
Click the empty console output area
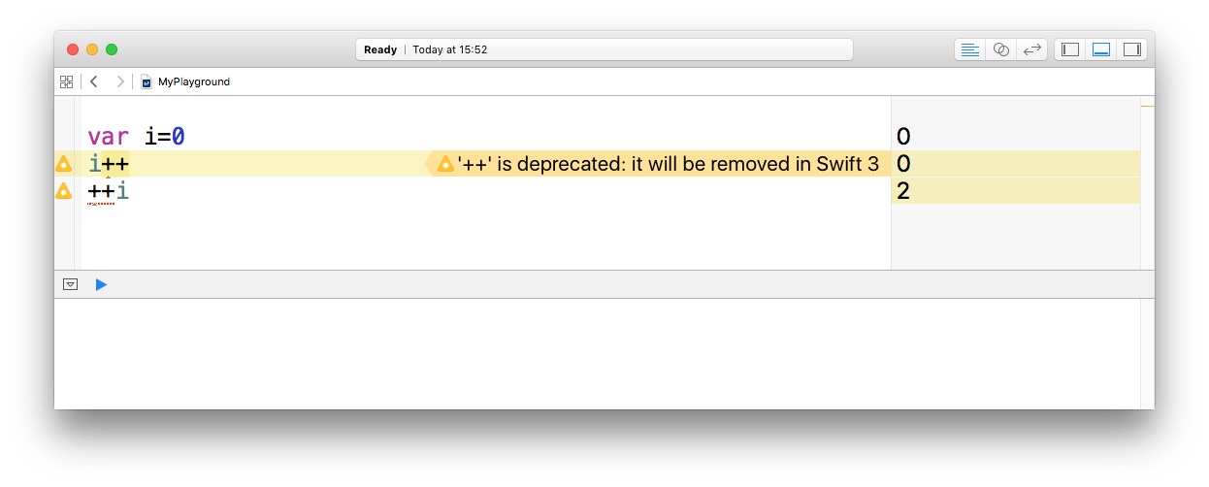click(597, 353)
